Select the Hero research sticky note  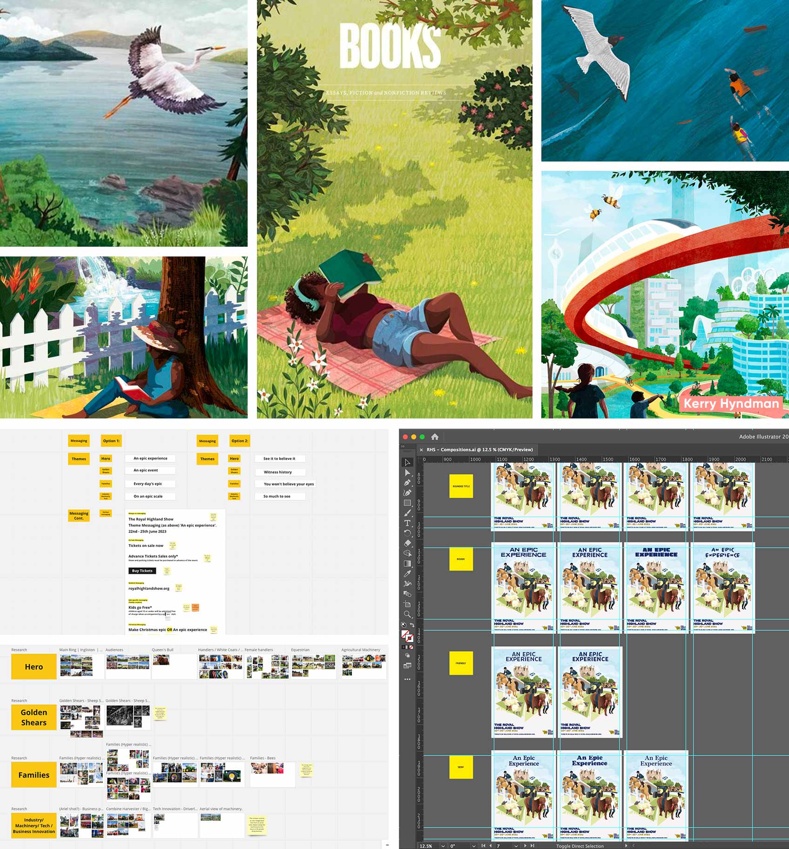[x=34, y=667]
